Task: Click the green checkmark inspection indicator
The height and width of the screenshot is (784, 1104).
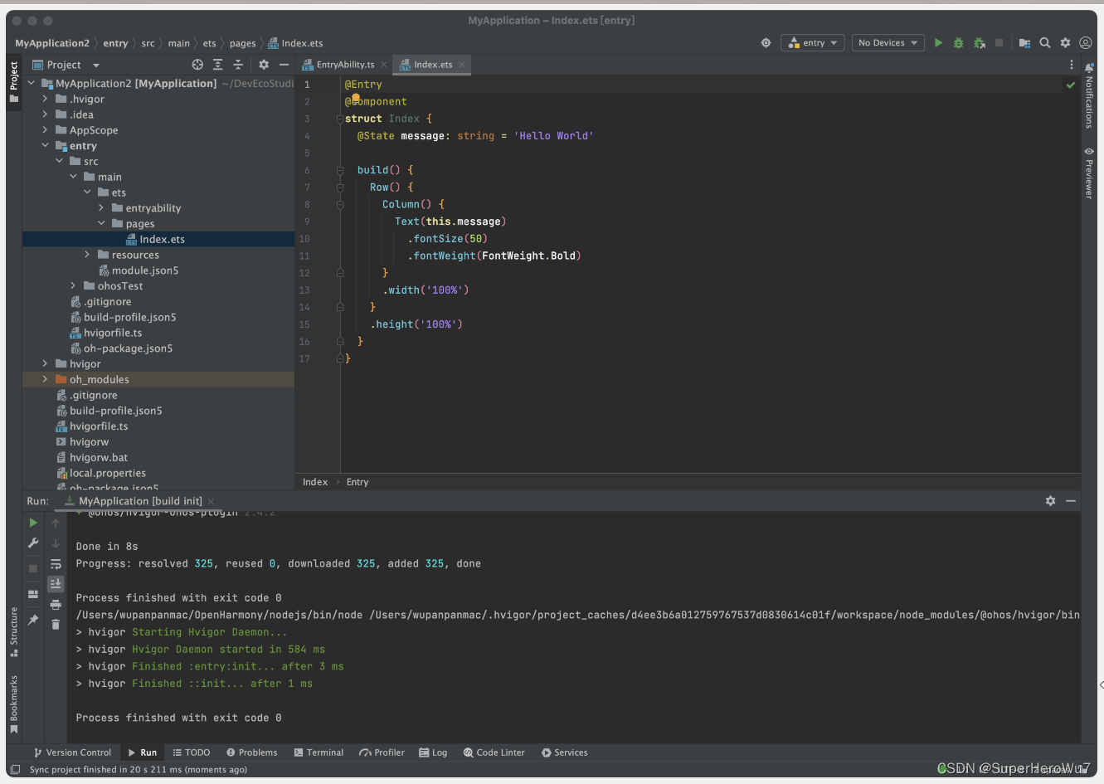Action: pyautogui.click(x=1071, y=85)
